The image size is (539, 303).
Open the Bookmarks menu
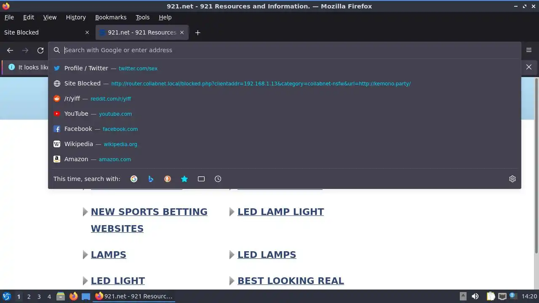pos(111,17)
